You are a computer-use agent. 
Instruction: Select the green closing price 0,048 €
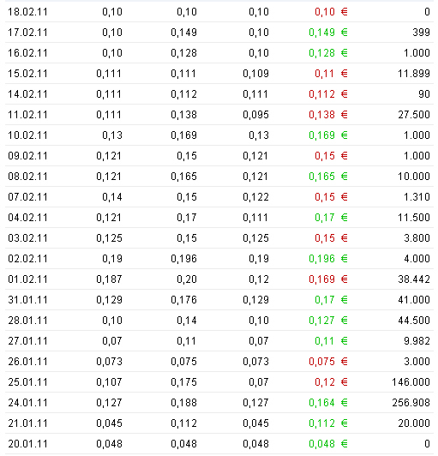coord(328,444)
